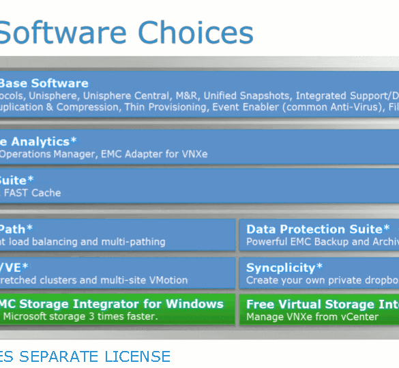This screenshot has height=368, width=399.
Task: Click the line mentioning "Thin Provisioning, Event Enabler"
Action: pos(199,107)
